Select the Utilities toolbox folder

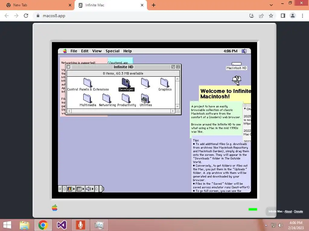[146, 100]
